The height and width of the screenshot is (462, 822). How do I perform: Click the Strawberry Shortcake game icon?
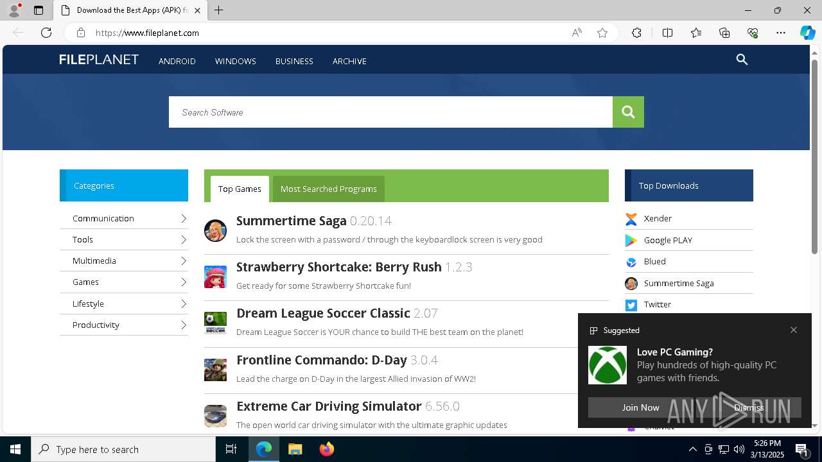215,277
